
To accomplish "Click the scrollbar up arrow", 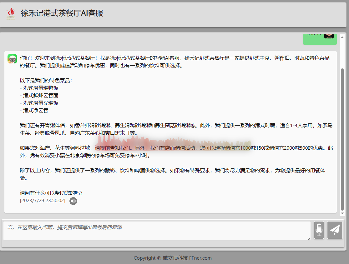I will pos(342,37).
